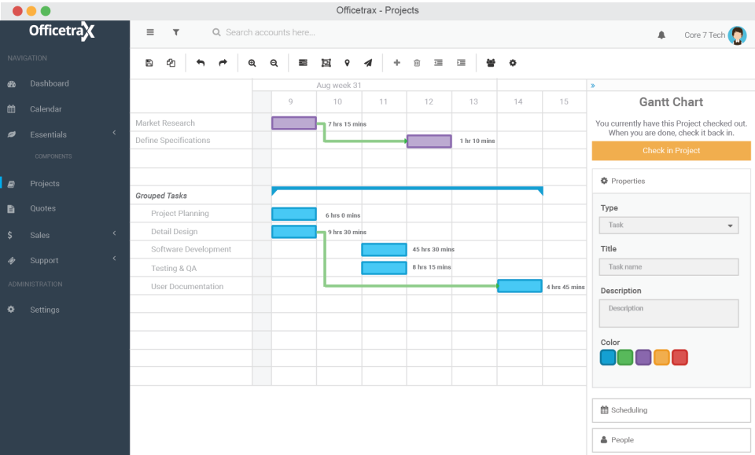755x455 pixels.
Task: Open the notifications bell
Action: tap(661, 35)
